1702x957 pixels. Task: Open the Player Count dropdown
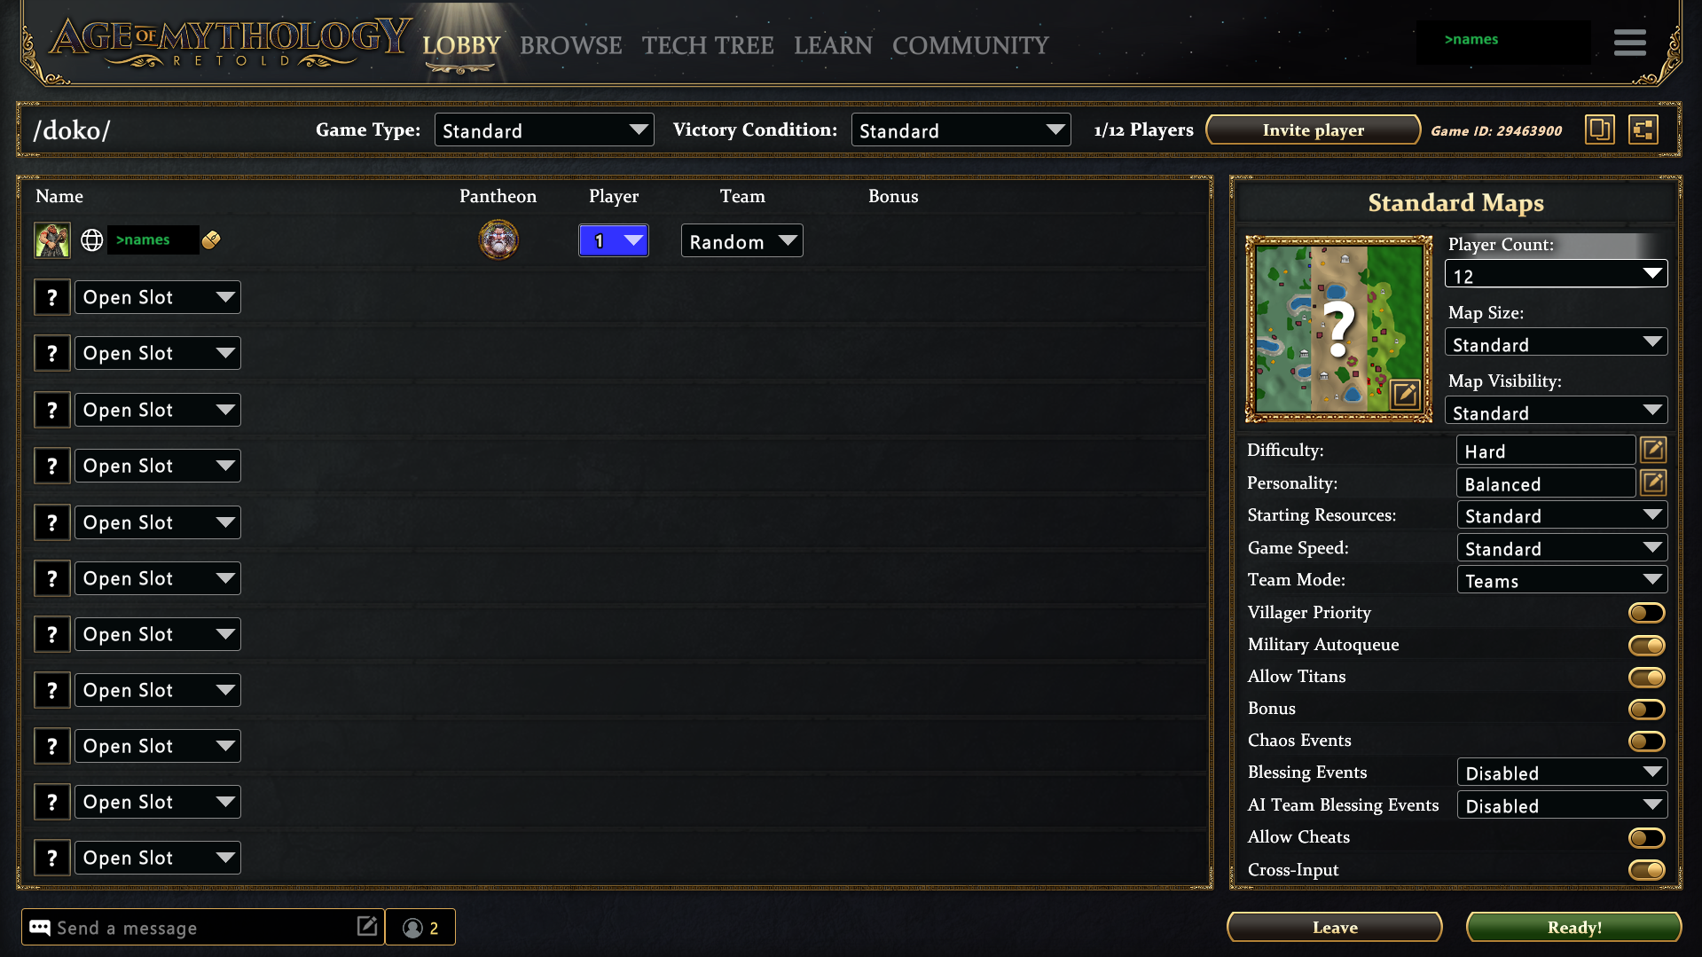click(x=1557, y=275)
